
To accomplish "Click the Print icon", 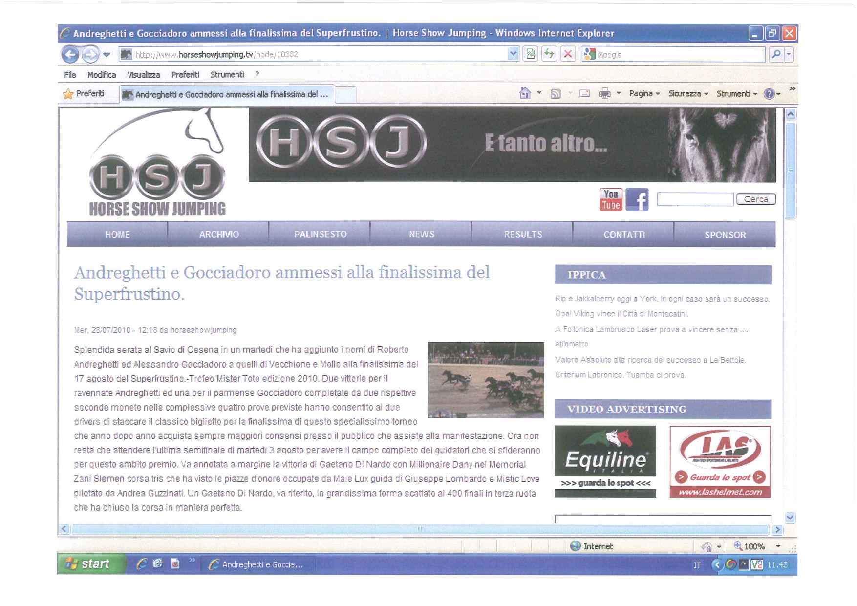I will pyautogui.click(x=604, y=93).
